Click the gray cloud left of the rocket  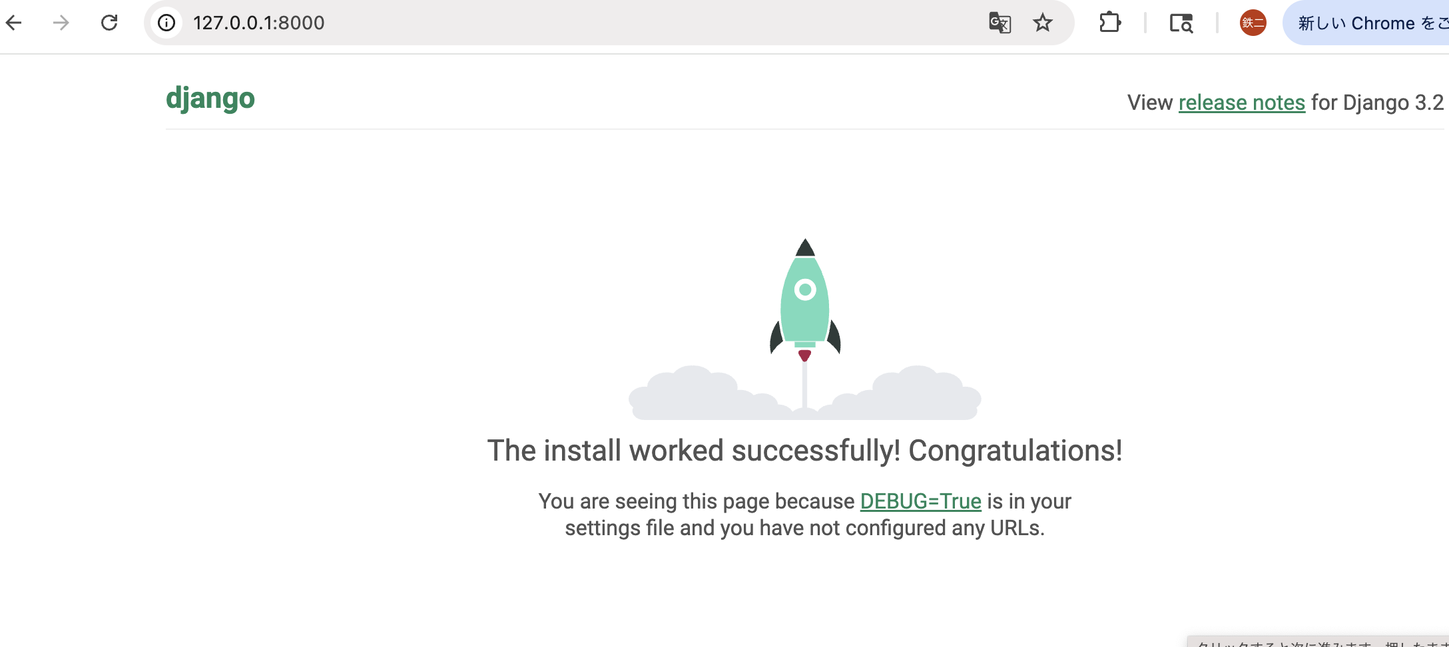pyautogui.click(x=693, y=396)
